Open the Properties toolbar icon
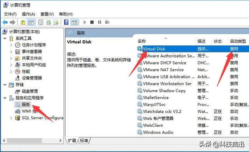The width and height of the screenshot is (249, 152). pyautogui.click(x=40, y=22)
